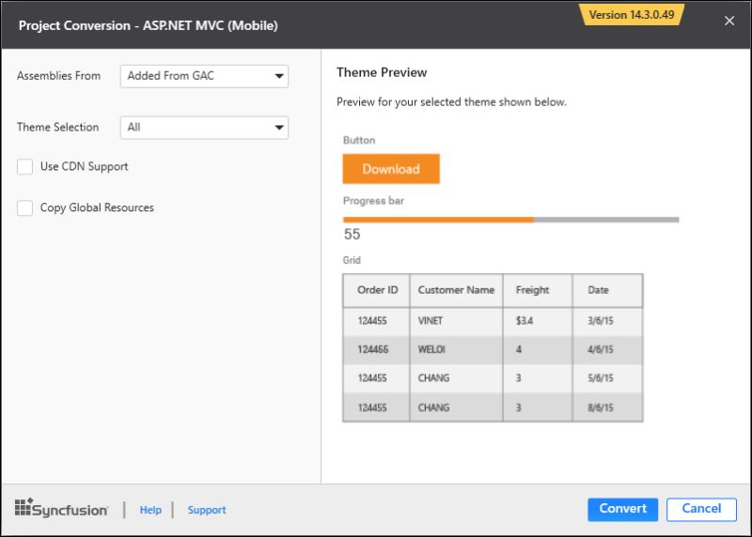Tick the Copy Global Resources checkbox
752x537 pixels.
[25, 207]
